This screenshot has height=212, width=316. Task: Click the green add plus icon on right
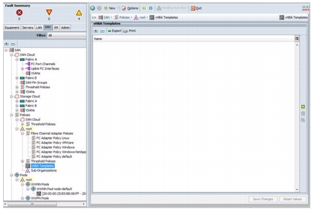point(303,107)
